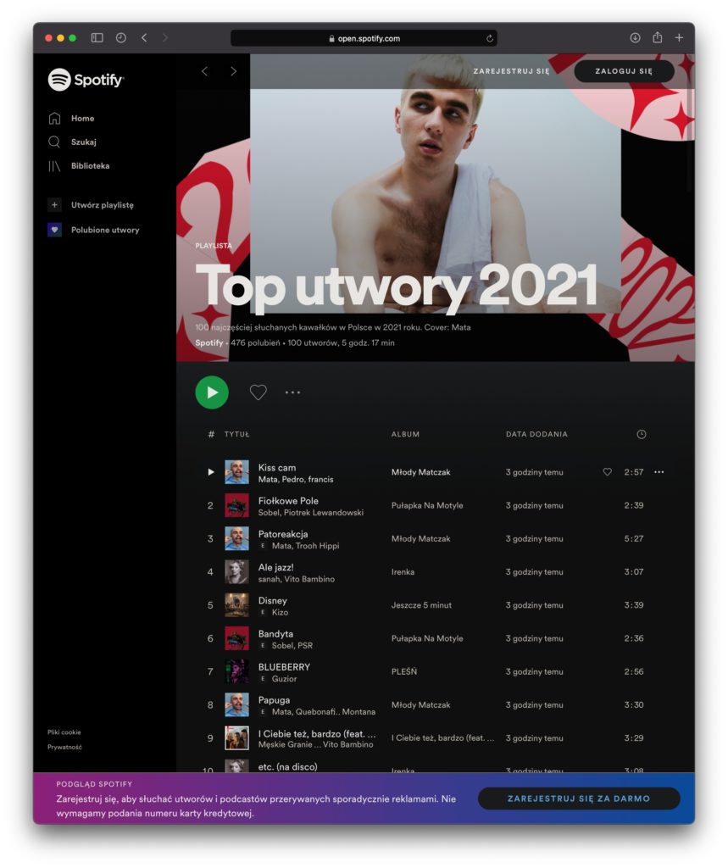Screen dimensions: 728x868
Task: Select the Papuga track title
Action: point(274,699)
